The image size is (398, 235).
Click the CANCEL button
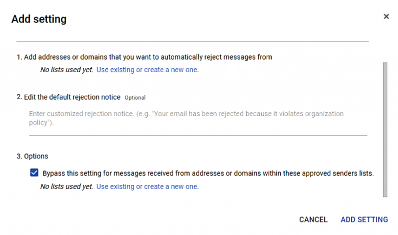(x=313, y=220)
